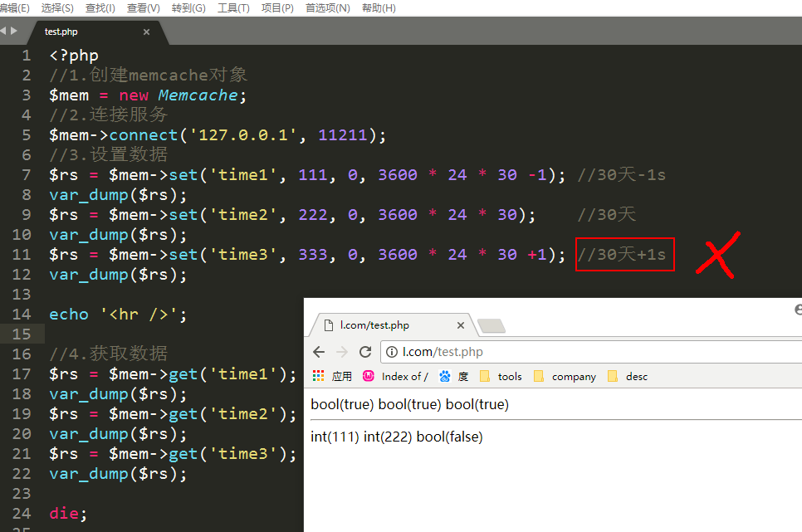The height and width of the screenshot is (532, 802).
Task: Click the new tab button in browser
Action: pos(491,325)
